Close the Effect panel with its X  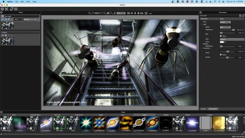(2, 12)
